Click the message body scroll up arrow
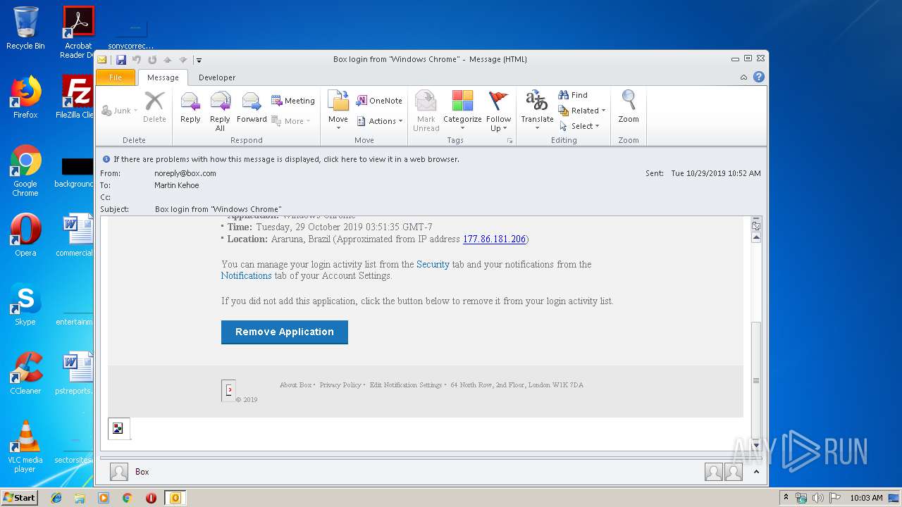Image resolution: width=902 pixels, height=507 pixels. click(756, 238)
